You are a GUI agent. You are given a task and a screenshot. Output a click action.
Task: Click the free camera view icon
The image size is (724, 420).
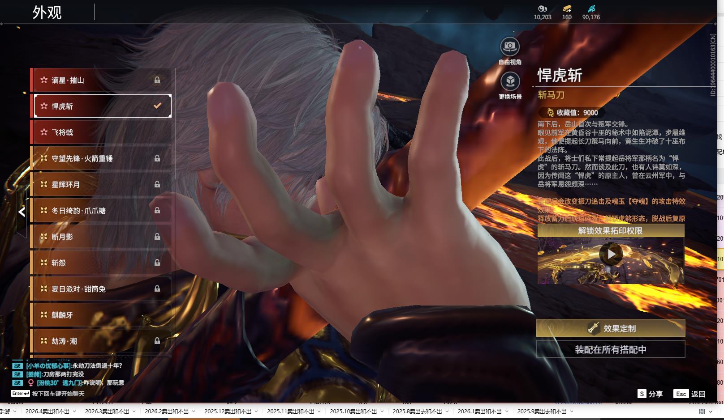509,47
